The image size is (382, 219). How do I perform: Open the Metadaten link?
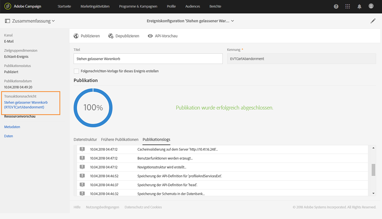click(x=12, y=127)
